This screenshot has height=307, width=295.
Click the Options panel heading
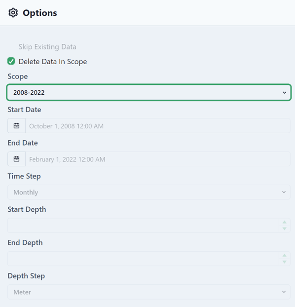point(40,13)
